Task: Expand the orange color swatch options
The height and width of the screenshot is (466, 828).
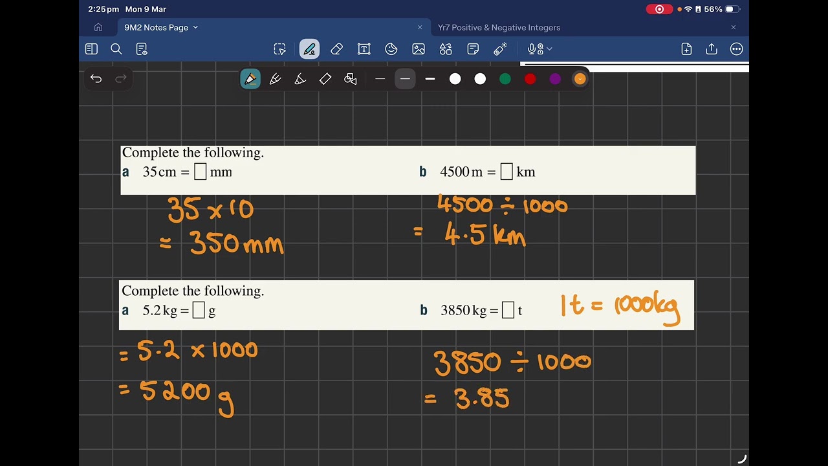Action: [x=580, y=79]
